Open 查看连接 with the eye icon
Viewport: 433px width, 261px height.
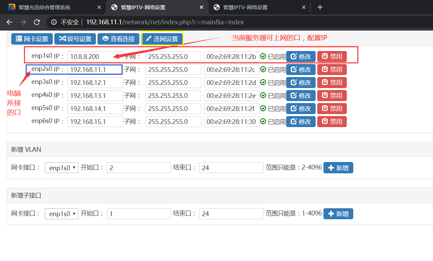[x=118, y=39]
